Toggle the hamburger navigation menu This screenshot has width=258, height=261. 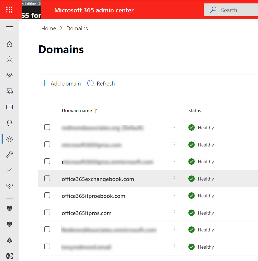(9, 28)
